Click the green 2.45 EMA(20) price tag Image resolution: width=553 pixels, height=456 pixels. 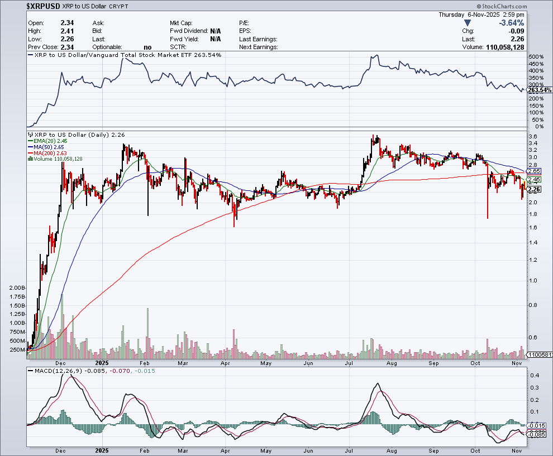tap(535, 180)
